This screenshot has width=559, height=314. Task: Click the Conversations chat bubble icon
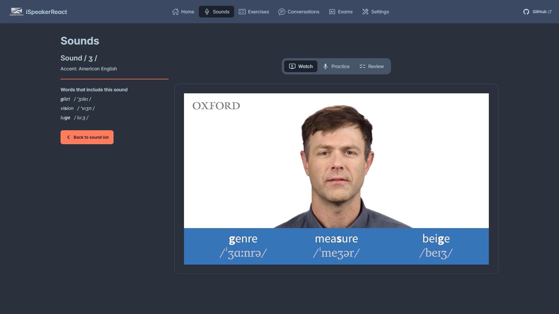point(282,12)
